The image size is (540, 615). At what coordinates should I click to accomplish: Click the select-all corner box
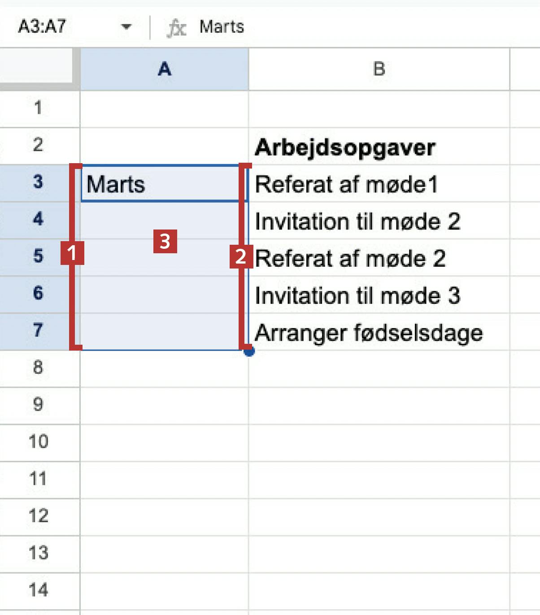tap(37, 67)
